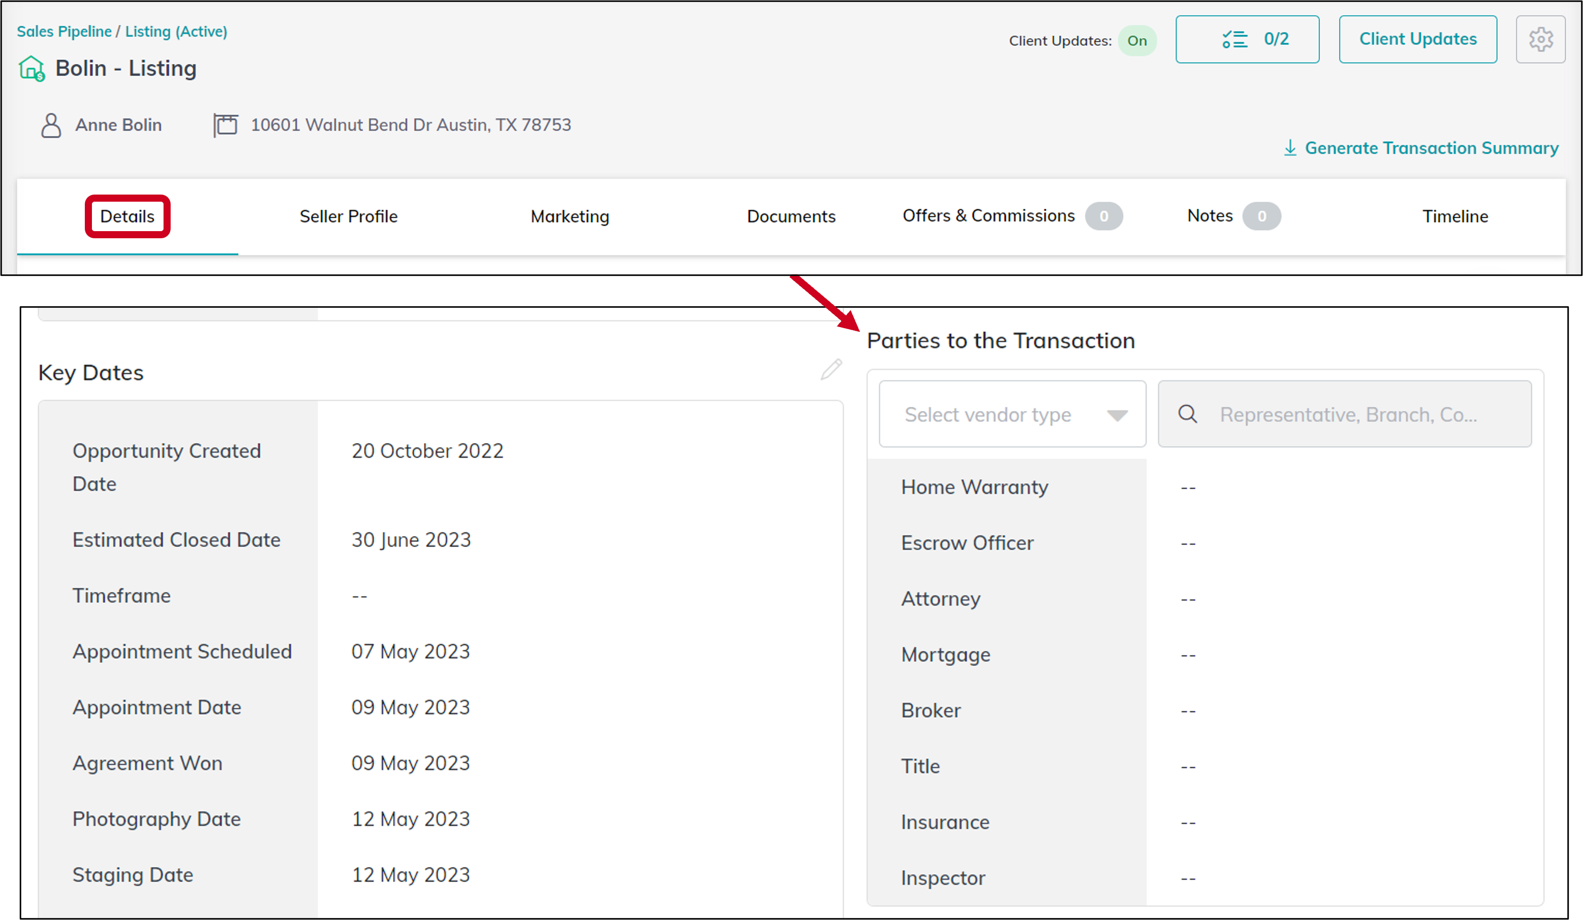Image resolution: width=1583 pixels, height=920 pixels.
Task: Click the Anne Bolin client name
Action: (119, 125)
